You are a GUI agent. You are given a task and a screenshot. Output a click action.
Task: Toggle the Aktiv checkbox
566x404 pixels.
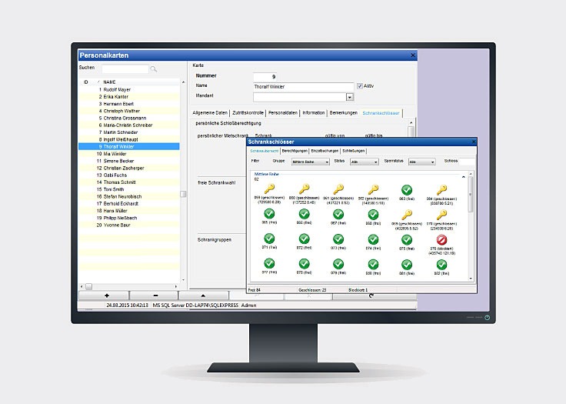pos(358,86)
